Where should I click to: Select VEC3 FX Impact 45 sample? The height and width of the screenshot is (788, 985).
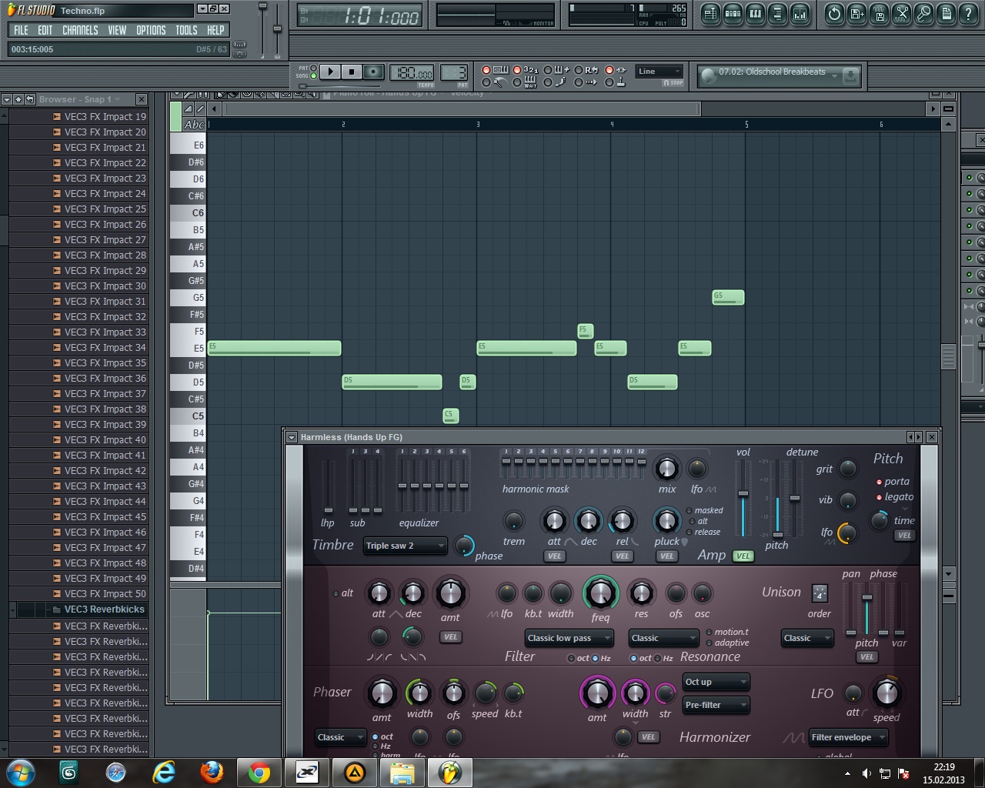[99, 517]
